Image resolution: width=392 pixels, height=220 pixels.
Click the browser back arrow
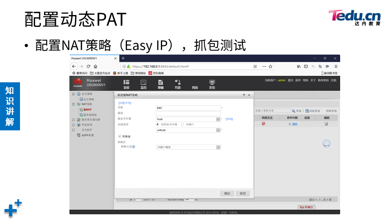point(74,66)
